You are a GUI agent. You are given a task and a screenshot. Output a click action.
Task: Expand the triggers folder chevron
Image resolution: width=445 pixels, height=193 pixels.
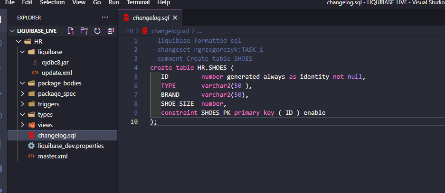[22, 104]
